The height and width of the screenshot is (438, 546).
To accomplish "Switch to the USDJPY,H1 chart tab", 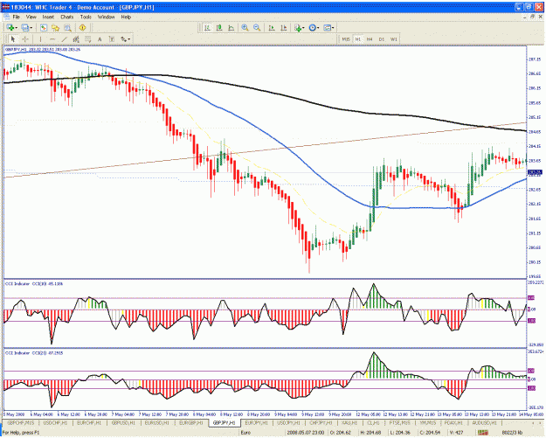I will tap(288, 422).
